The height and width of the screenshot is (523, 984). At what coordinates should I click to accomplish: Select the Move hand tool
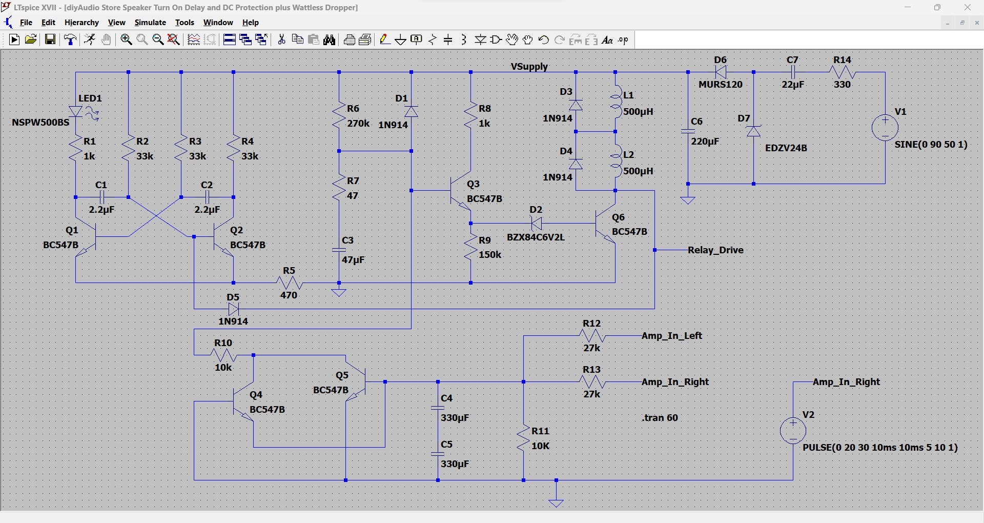[512, 40]
